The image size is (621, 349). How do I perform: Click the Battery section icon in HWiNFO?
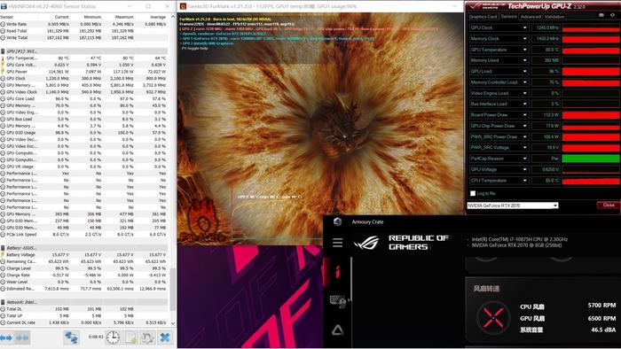pyautogui.click(x=3, y=248)
